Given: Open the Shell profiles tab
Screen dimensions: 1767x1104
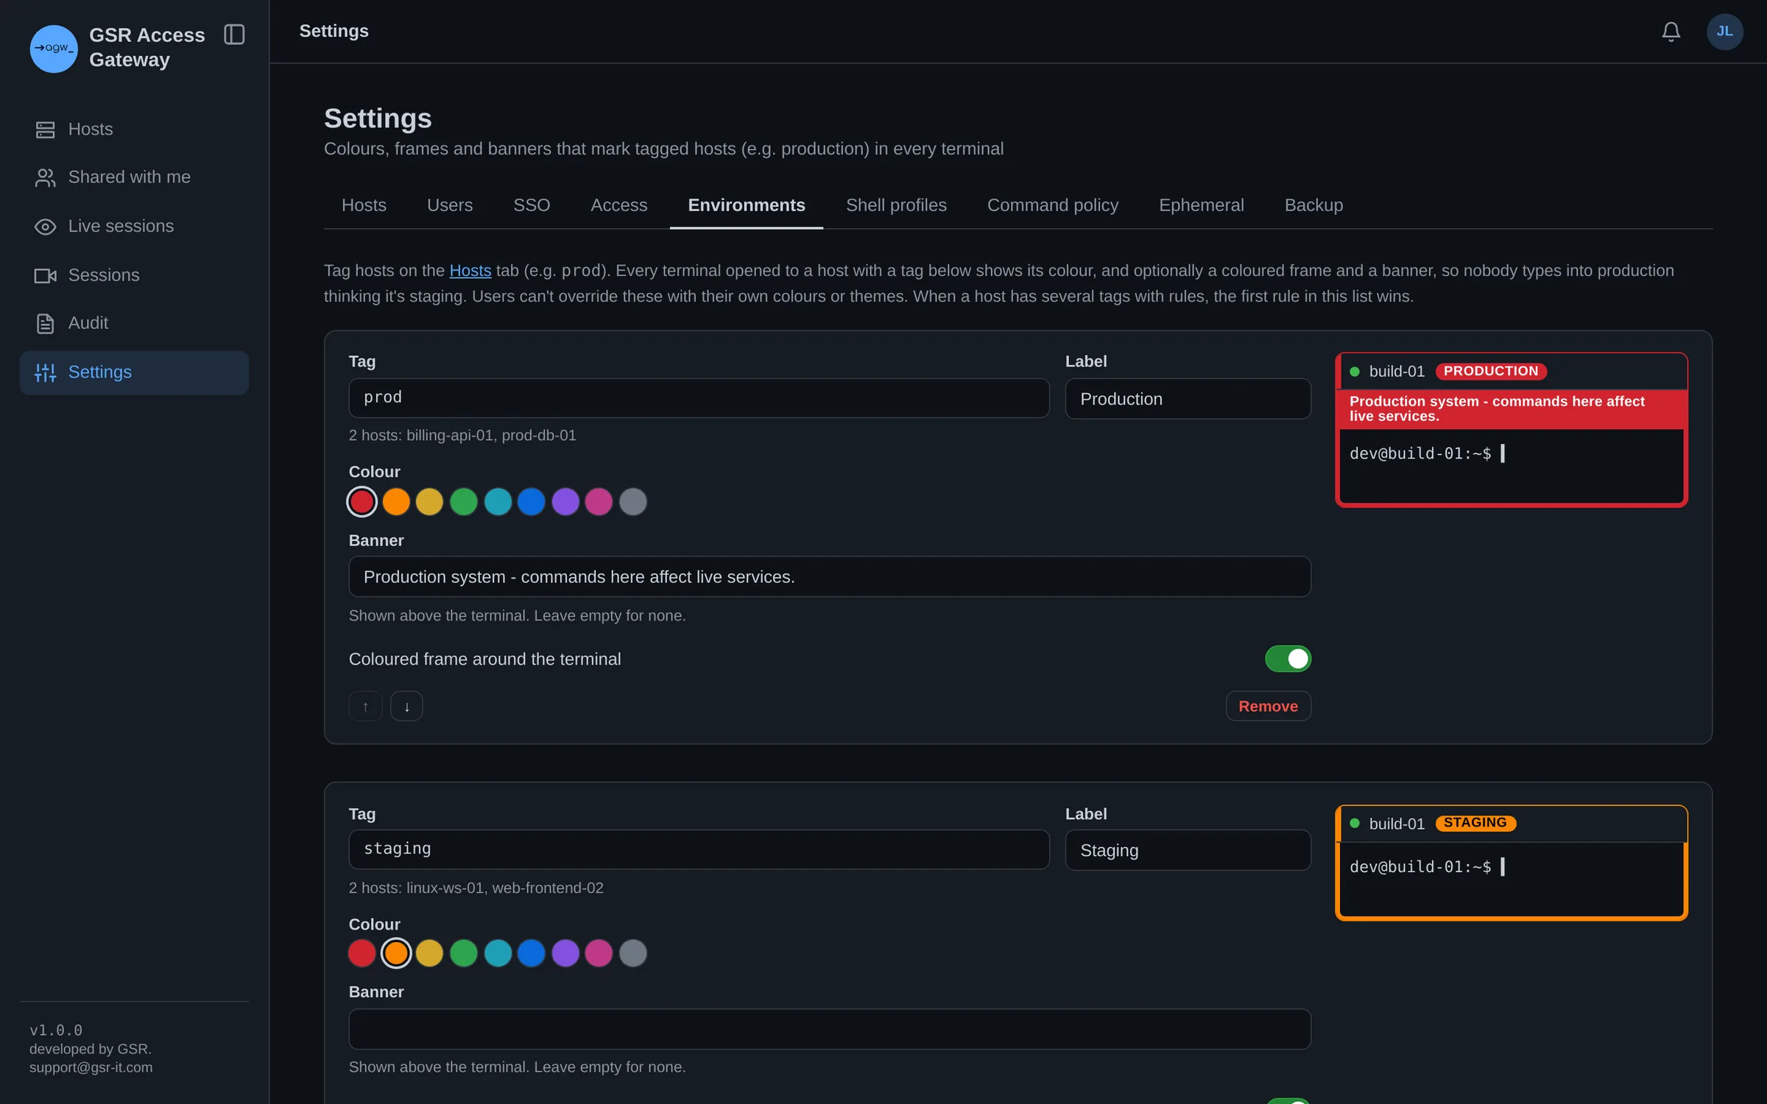Looking at the screenshot, I should 896,205.
